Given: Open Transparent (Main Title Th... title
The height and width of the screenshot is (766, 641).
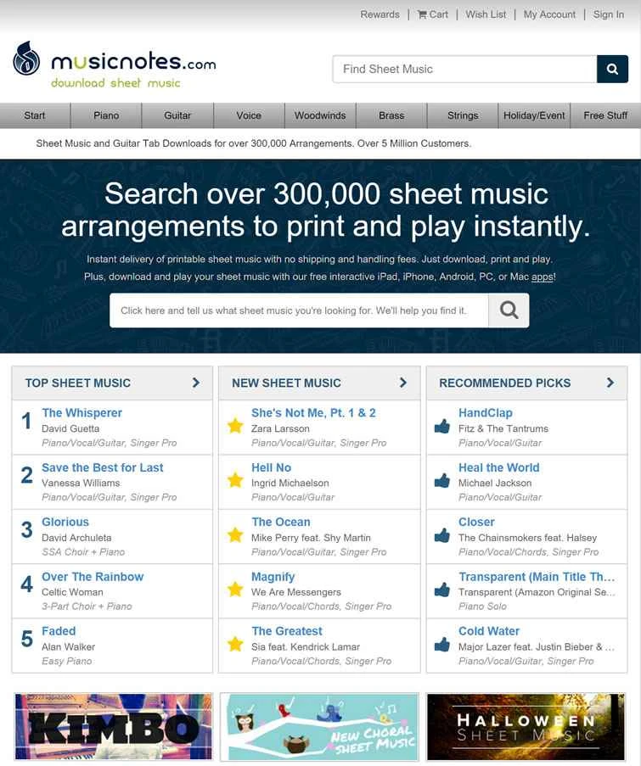Looking at the screenshot, I should point(537,577).
